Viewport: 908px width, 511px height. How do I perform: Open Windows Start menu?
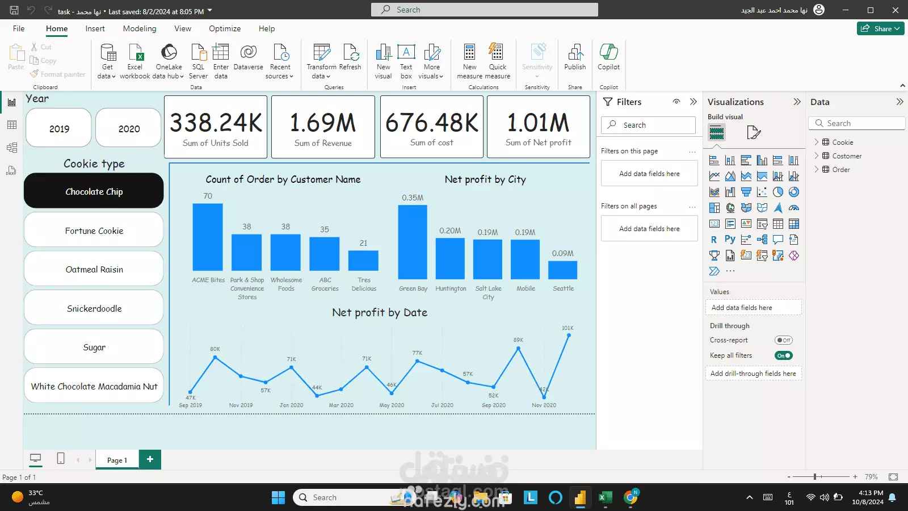pyautogui.click(x=278, y=497)
